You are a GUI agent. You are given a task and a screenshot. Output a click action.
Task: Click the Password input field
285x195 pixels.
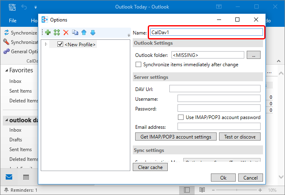[219, 108]
